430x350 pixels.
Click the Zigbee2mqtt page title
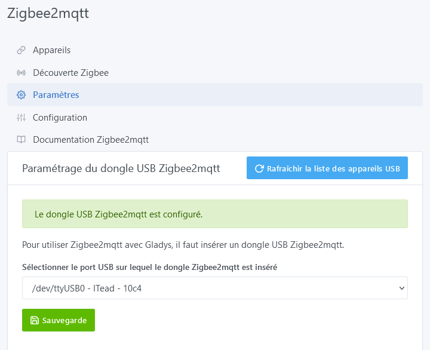pyautogui.click(x=48, y=13)
